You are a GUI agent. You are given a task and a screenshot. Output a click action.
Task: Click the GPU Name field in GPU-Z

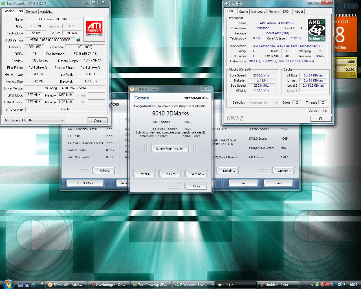point(53,19)
